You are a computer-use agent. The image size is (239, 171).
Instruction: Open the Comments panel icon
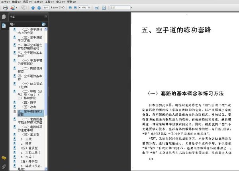(4, 158)
